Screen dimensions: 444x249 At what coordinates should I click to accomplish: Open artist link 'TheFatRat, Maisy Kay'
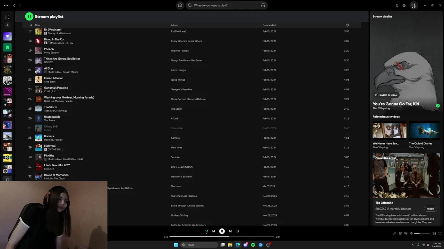click(55, 111)
